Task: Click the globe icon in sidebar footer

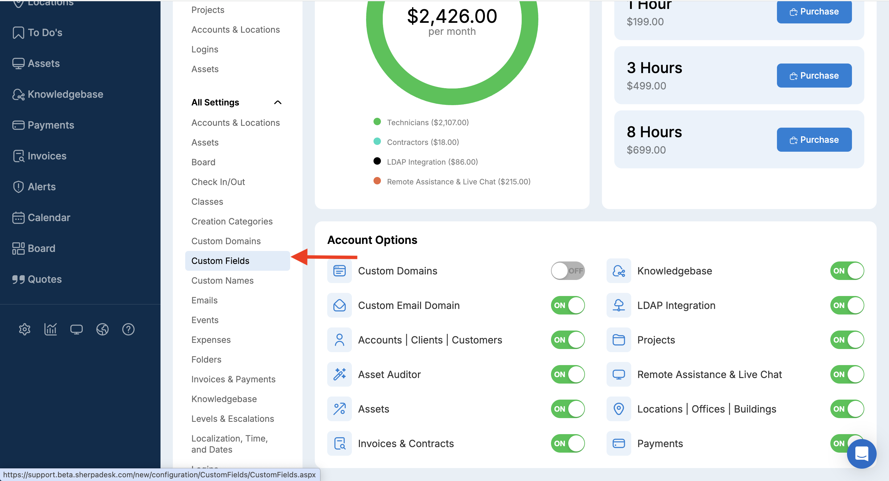Action: (102, 329)
